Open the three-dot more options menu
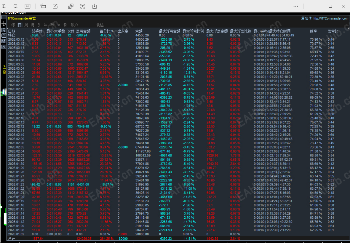This screenshot has width=350, height=243. (x=296, y=6)
